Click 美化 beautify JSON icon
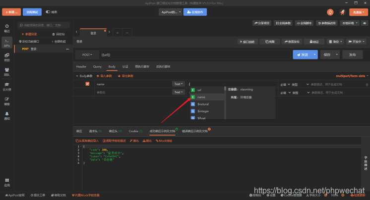This screenshot has height=200, width=370. pyautogui.click(x=134, y=141)
